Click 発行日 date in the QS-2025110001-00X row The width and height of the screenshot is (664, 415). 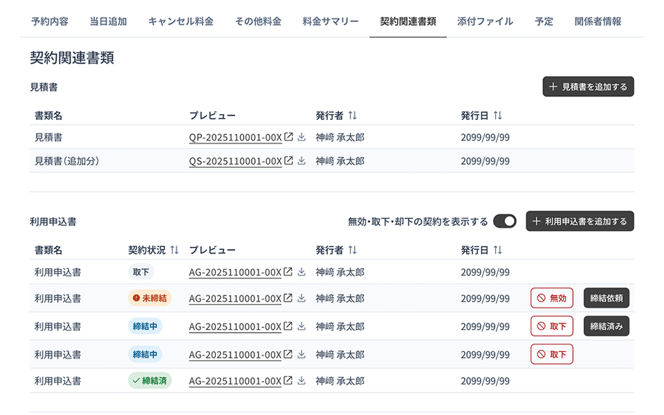coord(486,161)
